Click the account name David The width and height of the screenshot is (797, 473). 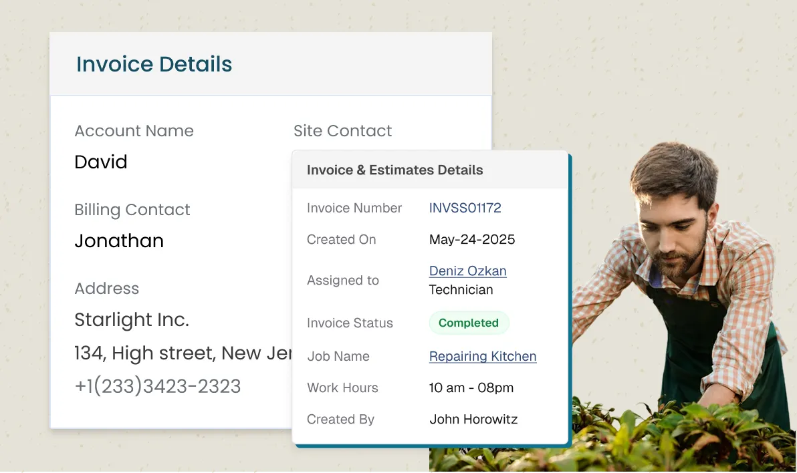(x=100, y=162)
